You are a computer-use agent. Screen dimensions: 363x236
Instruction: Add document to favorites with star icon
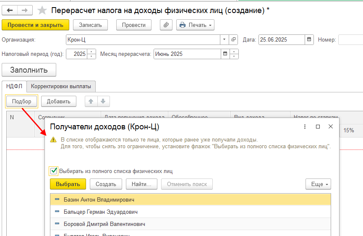click(x=42, y=10)
